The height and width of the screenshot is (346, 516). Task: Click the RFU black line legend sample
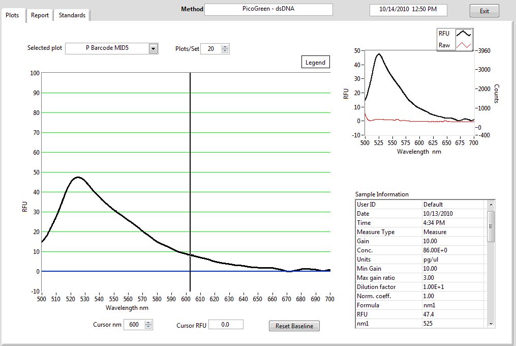(464, 33)
